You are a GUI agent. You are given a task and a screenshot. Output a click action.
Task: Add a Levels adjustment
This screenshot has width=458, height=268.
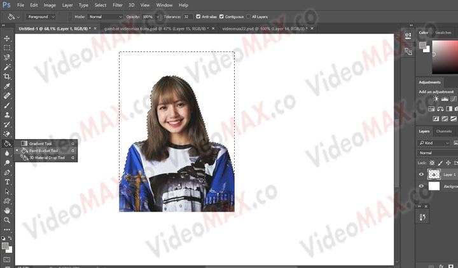445,99
